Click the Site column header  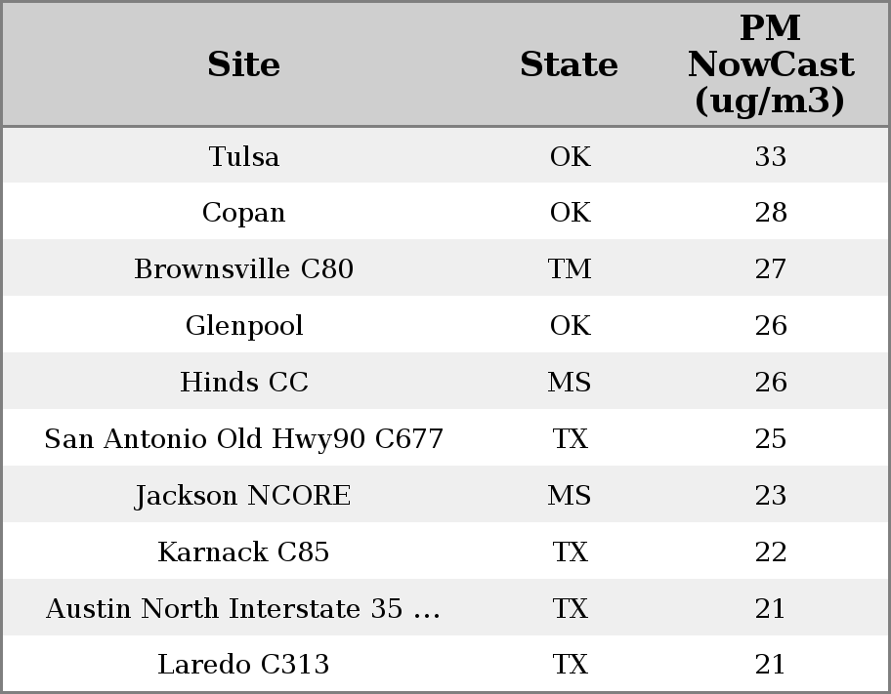point(244,65)
